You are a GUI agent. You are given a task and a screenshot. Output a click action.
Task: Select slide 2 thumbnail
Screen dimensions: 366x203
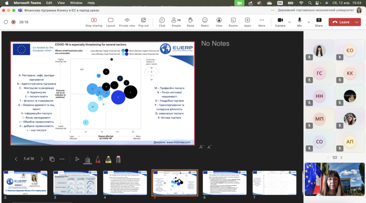tap(26, 183)
